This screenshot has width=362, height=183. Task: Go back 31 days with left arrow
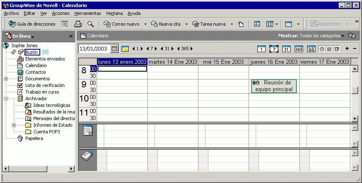tap(161, 48)
